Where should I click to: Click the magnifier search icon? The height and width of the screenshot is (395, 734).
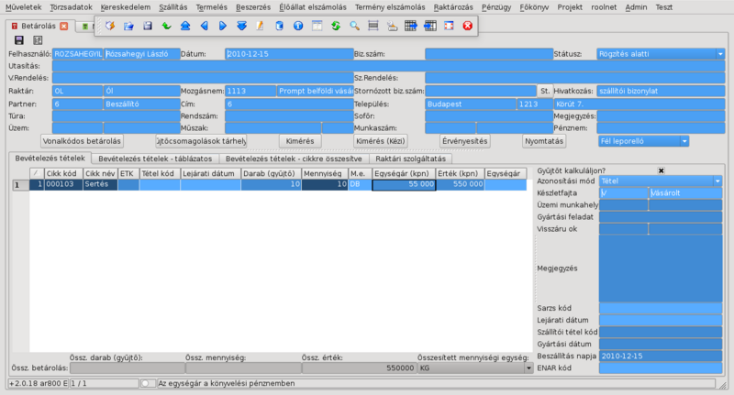click(x=355, y=25)
